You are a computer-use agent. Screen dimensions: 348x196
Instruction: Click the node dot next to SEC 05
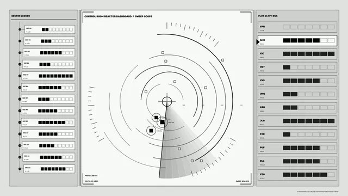click(x=20, y=76)
